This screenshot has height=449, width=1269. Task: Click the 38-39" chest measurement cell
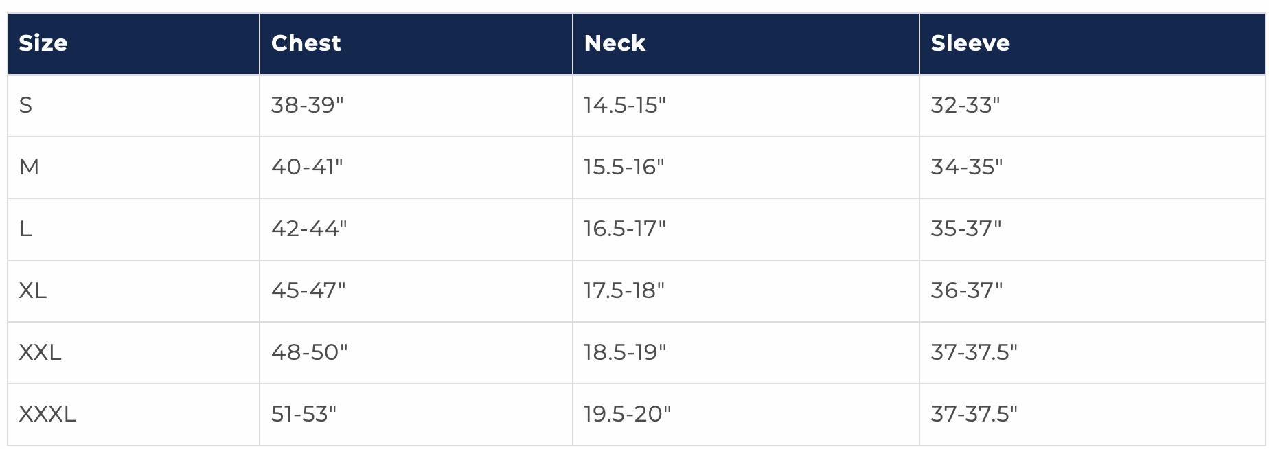[307, 105]
